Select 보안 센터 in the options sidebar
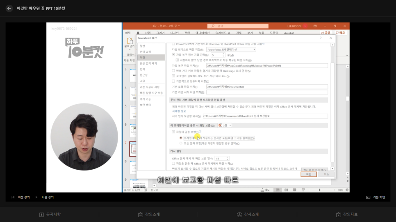The height and width of the screenshot is (222, 396). tap(145, 105)
